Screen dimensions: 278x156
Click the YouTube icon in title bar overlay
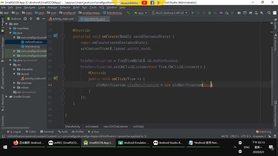pos(144,3)
